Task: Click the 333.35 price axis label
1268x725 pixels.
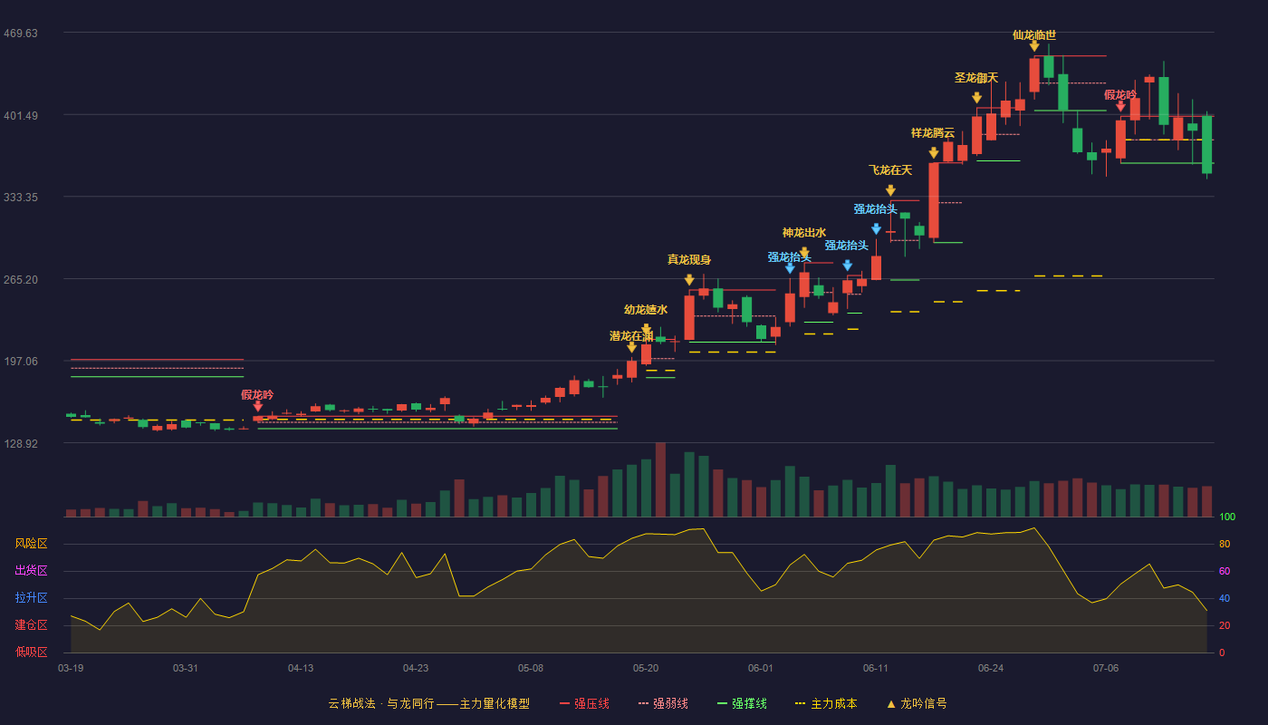Action: pyautogui.click(x=20, y=197)
